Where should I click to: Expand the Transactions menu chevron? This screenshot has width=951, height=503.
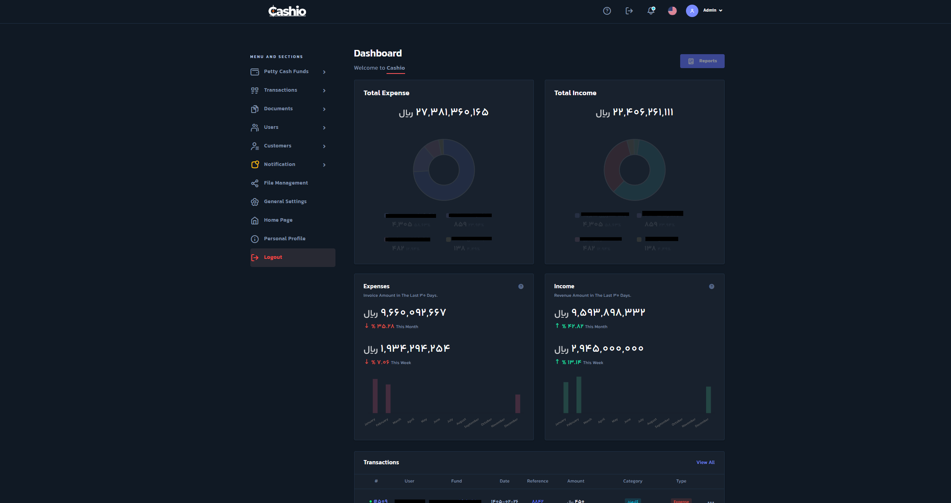[324, 91]
